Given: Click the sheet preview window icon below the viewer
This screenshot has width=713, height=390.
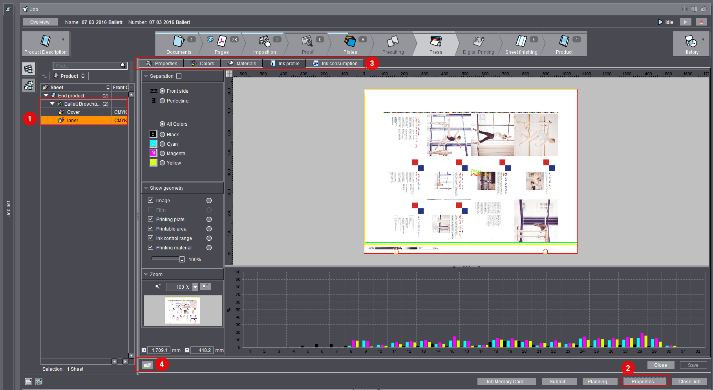Looking at the screenshot, I should [147, 365].
